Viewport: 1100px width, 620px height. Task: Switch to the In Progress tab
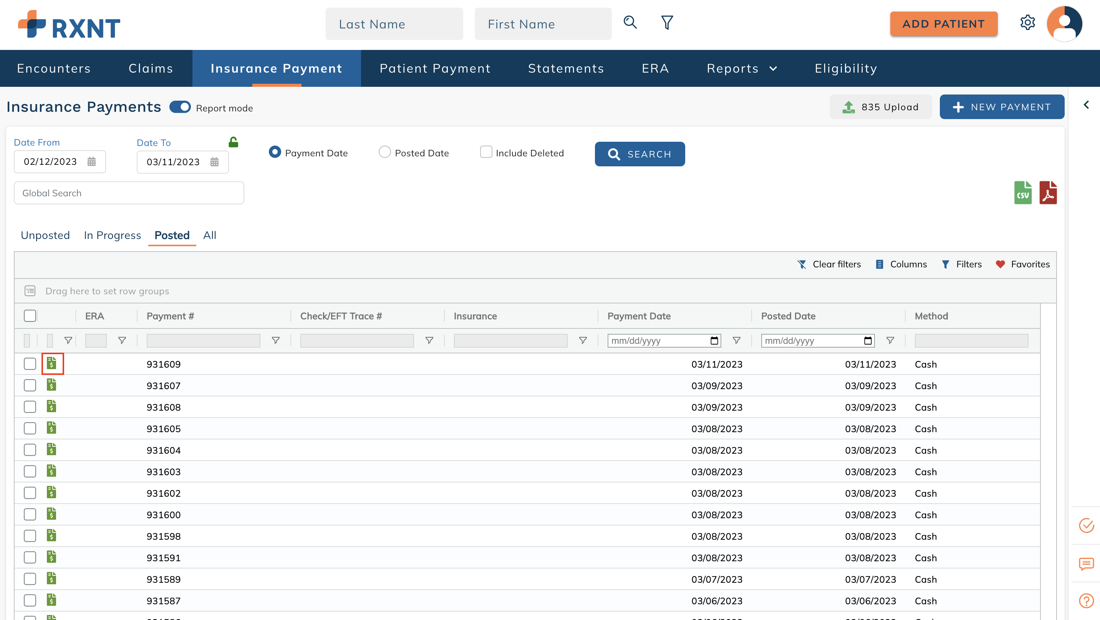tap(112, 235)
